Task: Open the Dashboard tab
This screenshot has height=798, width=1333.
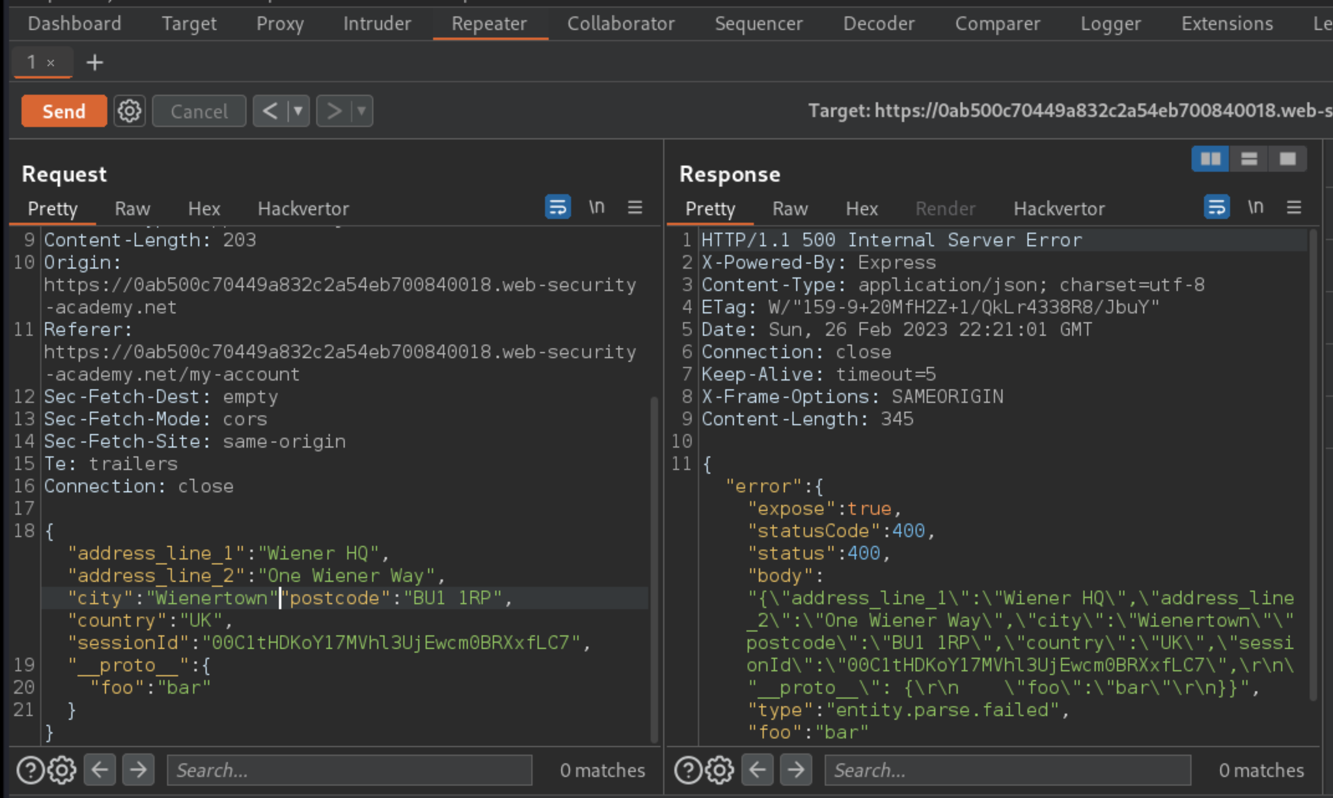Action: (75, 24)
